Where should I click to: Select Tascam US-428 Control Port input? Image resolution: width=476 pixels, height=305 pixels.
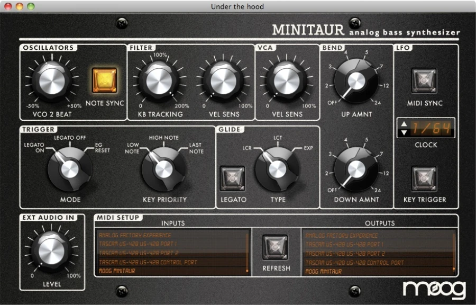[172, 262]
